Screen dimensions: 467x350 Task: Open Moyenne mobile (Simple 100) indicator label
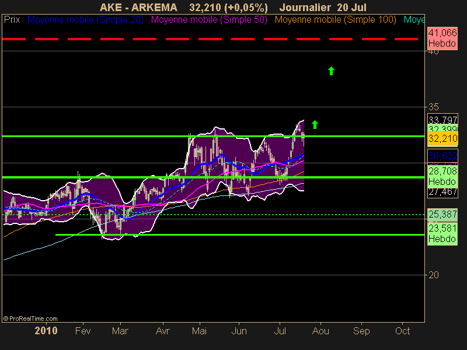(336, 20)
